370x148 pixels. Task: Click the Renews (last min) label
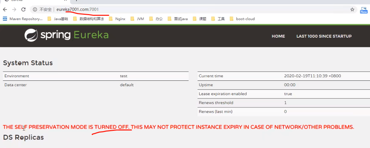pos(216,112)
